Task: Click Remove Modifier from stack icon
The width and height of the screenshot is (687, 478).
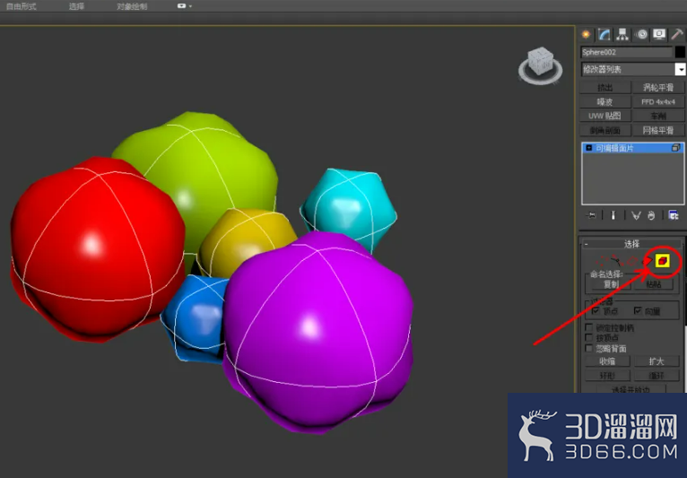Action: point(651,215)
